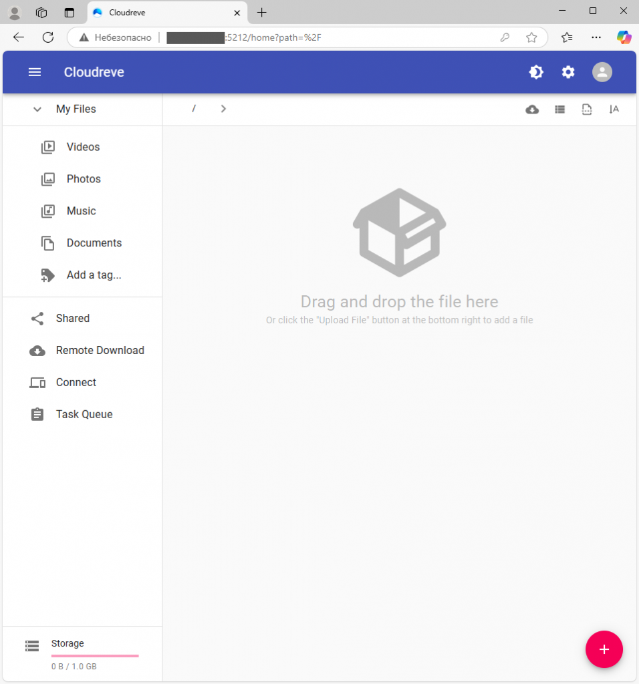This screenshot has height=684, width=639.
Task: Open the Copilot icon in browser
Action: [624, 37]
